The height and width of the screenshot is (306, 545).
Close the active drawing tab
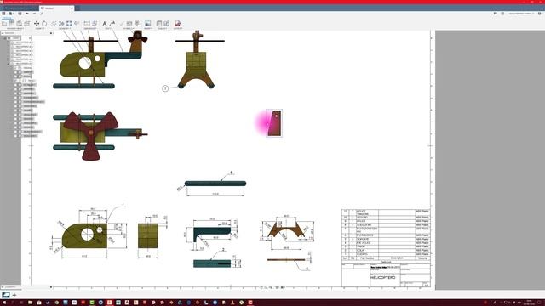(72, 8)
